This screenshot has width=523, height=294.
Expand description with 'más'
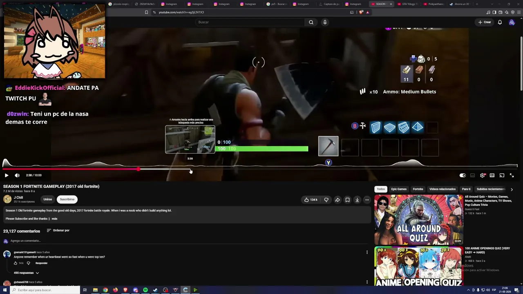[x=54, y=219]
